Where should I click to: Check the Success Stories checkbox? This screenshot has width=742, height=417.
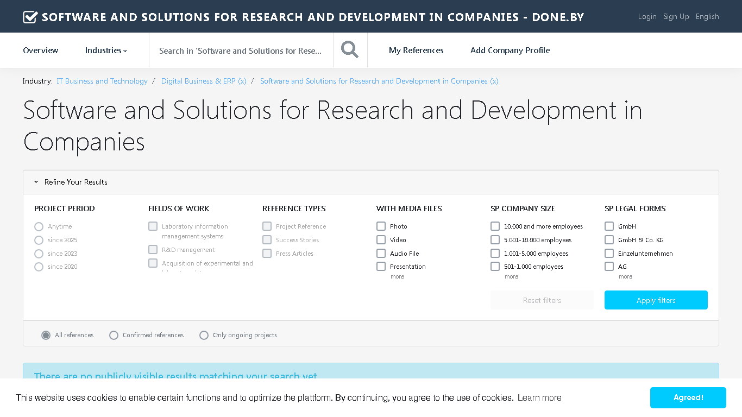pyautogui.click(x=267, y=240)
